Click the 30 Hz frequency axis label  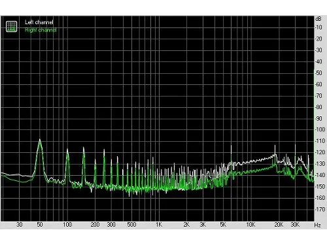tap(20, 225)
